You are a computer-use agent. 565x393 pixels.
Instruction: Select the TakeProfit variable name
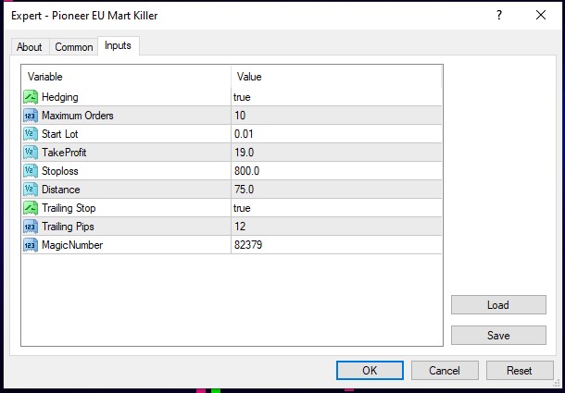[64, 153]
